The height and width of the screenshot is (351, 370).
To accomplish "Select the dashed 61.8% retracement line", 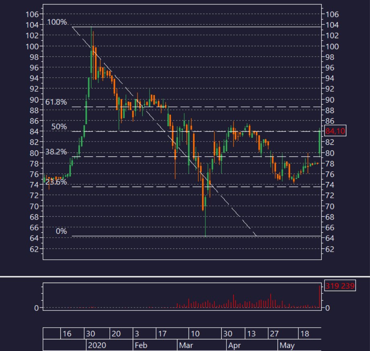I will pyautogui.click(x=197, y=107).
